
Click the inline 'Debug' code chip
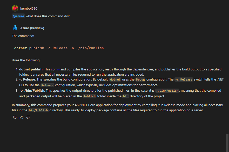point(140,79)
